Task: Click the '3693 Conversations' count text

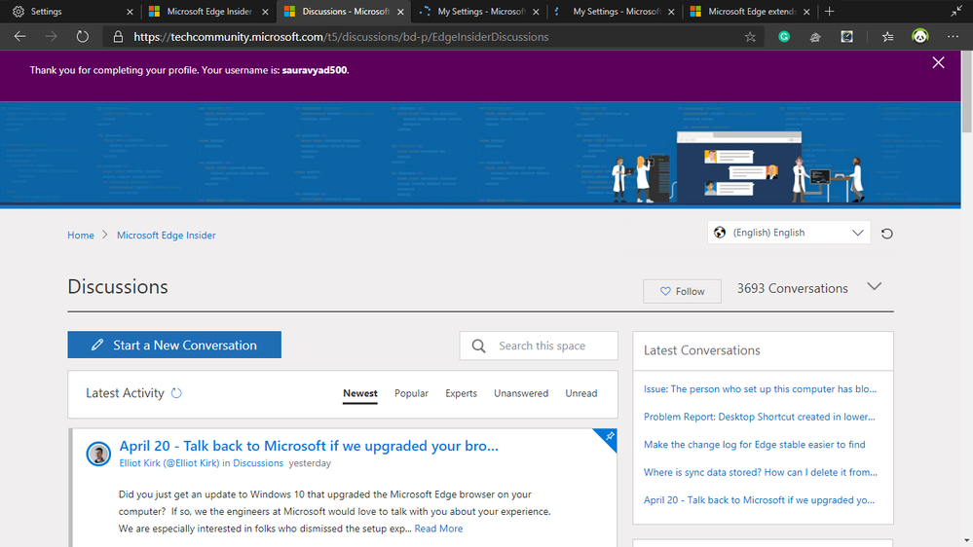Action: pyautogui.click(x=793, y=288)
